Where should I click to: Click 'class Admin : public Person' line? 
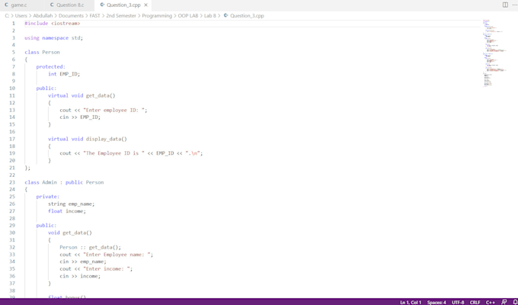pos(64,182)
